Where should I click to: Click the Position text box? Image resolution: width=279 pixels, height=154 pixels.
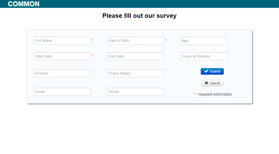click(62, 73)
